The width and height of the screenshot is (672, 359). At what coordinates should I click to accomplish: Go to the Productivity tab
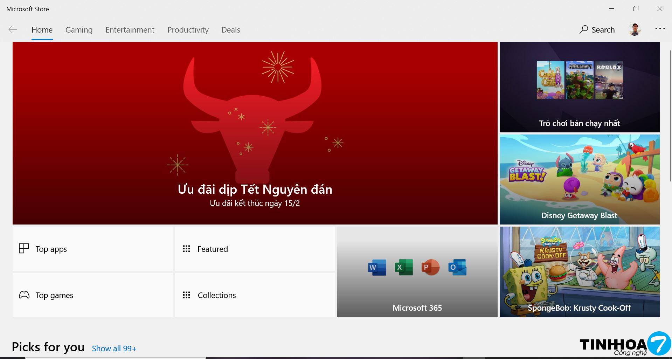(x=188, y=30)
